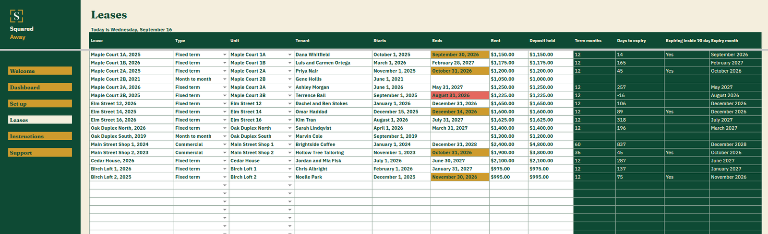Select the Leases navigation button

point(40,120)
